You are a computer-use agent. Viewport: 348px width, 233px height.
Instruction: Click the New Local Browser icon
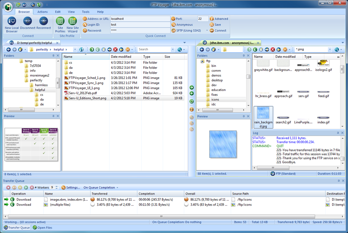(x=12, y=22)
